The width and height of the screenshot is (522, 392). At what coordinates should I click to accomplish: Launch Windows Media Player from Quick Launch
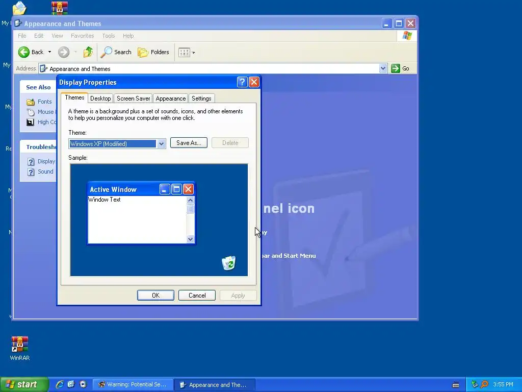(x=83, y=384)
